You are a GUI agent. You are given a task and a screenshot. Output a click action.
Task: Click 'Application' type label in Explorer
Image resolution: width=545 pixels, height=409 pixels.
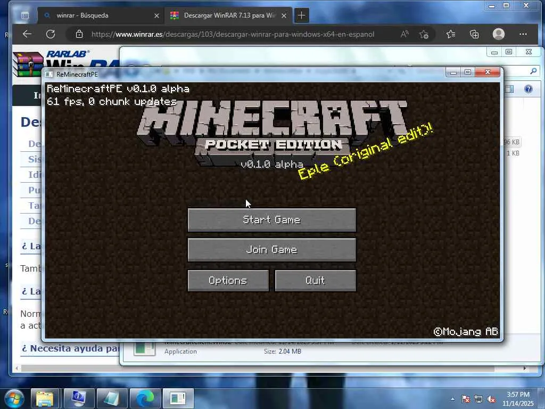coord(180,351)
